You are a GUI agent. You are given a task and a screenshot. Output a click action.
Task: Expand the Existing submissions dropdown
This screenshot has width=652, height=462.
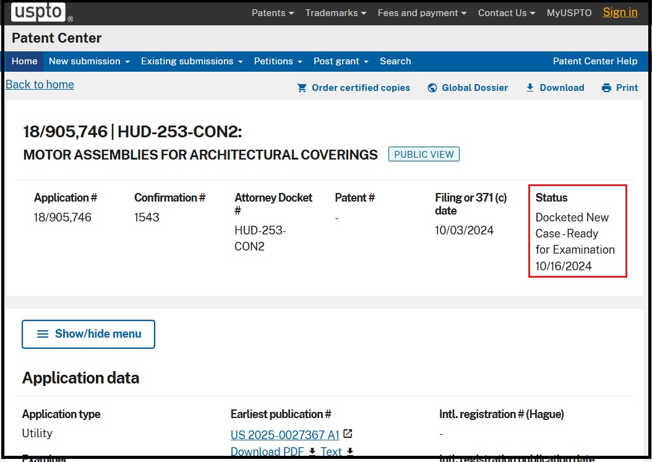192,61
